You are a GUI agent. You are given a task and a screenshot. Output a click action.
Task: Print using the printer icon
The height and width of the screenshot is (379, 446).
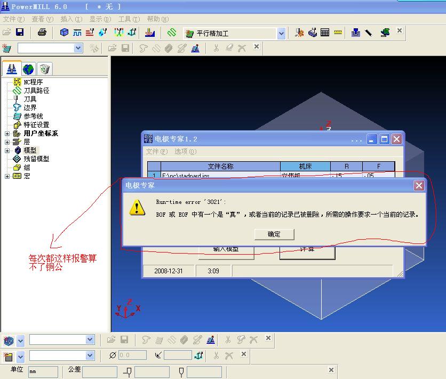[42, 32]
